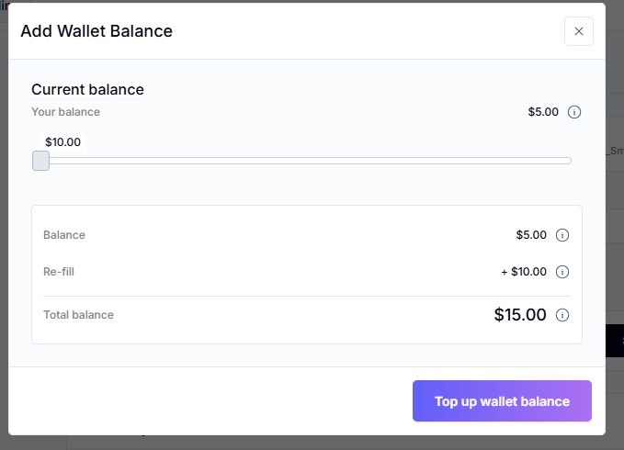624x450 pixels.
Task: Click the Your balance label
Action: click(x=65, y=112)
